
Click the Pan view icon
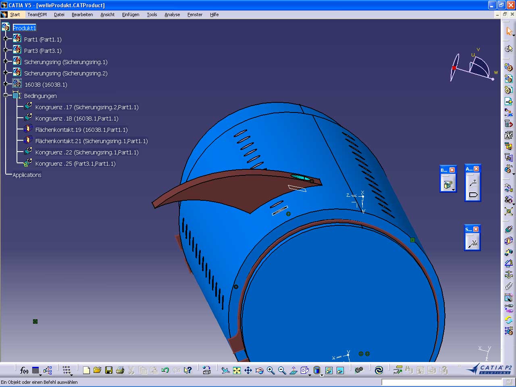248,370
